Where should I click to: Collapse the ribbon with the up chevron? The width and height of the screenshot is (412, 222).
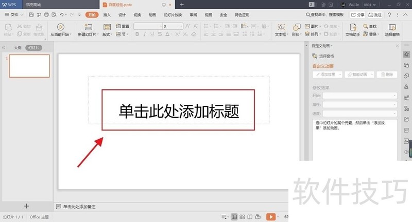(406, 15)
